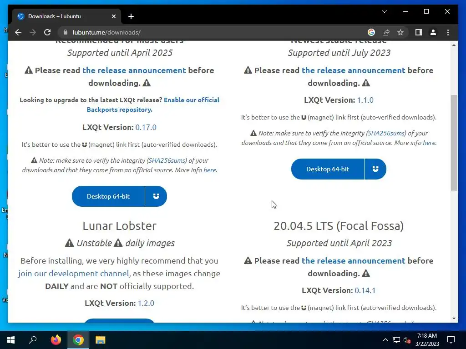Open release announcement for July 2023 release
466x349 pixels.
[353, 70]
